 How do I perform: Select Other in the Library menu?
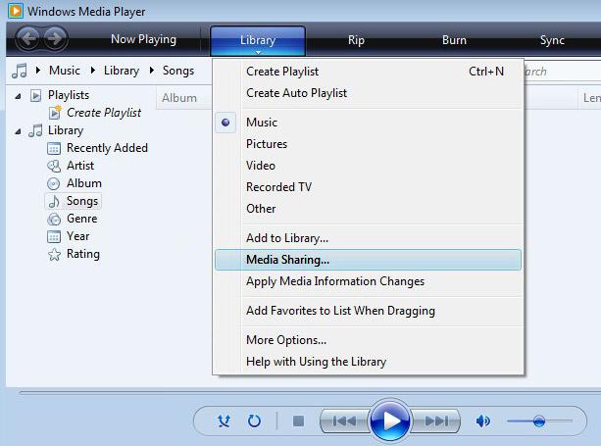(368, 209)
